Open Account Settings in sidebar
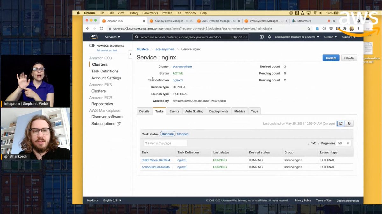382x214 pixels. pyautogui.click(x=106, y=78)
